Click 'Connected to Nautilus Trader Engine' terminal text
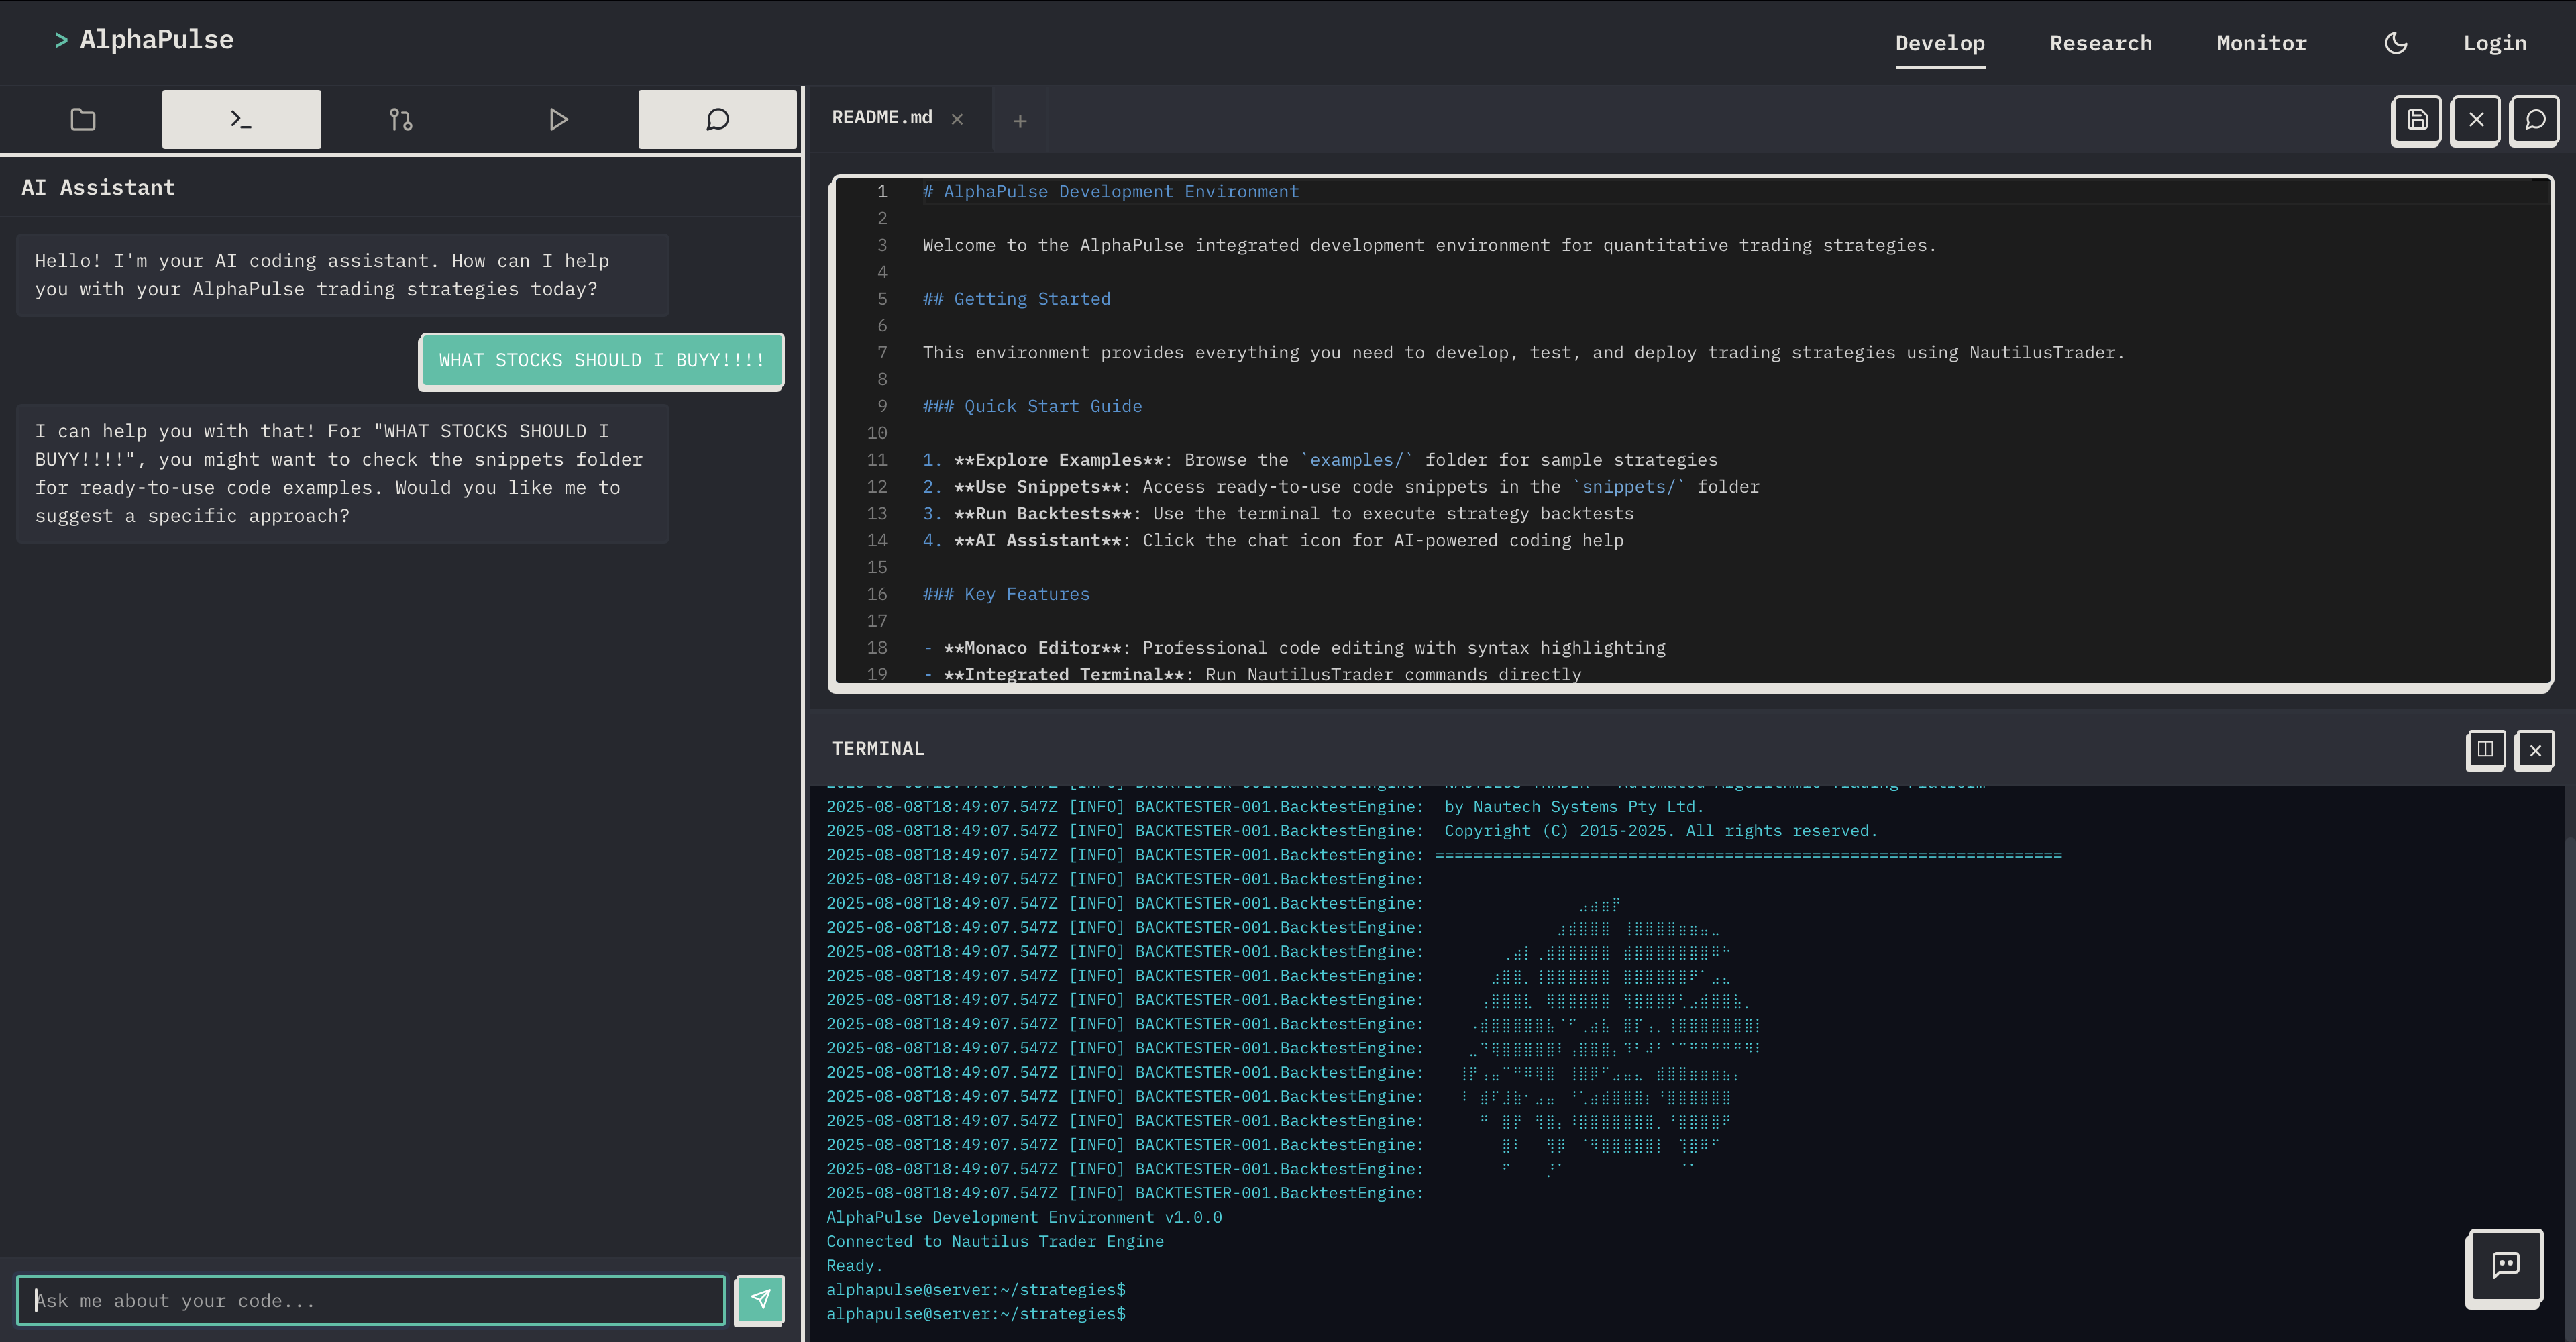The height and width of the screenshot is (1342, 2576). pos(994,1241)
